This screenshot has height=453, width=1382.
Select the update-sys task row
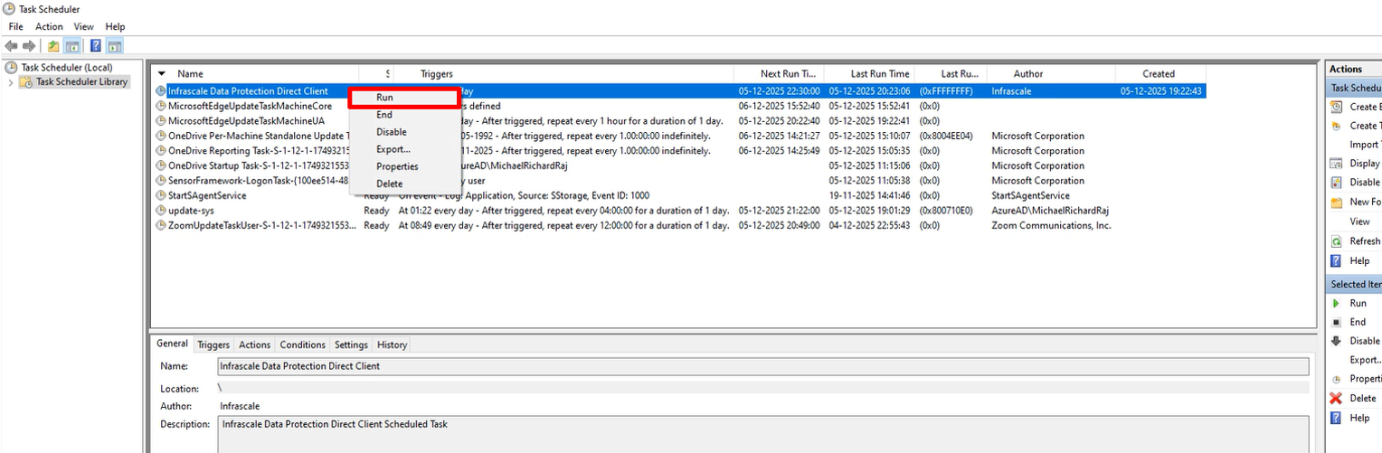(191, 211)
